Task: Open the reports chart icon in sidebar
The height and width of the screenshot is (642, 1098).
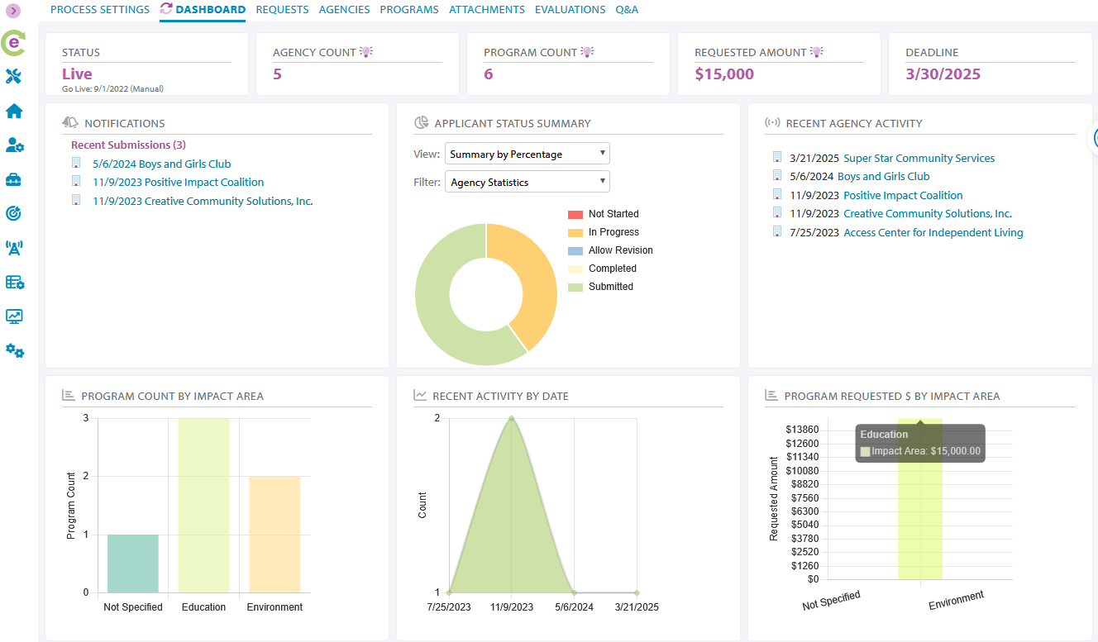Action: point(13,316)
